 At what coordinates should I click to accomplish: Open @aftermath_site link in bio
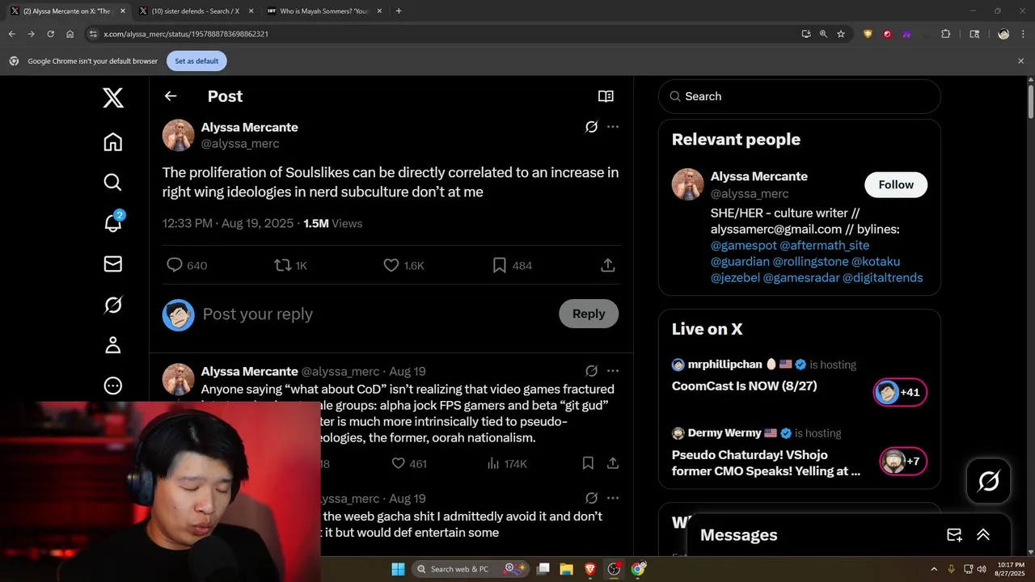pos(824,245)
